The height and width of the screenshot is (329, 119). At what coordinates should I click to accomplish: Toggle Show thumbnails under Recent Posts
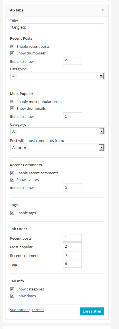point(12,53)
